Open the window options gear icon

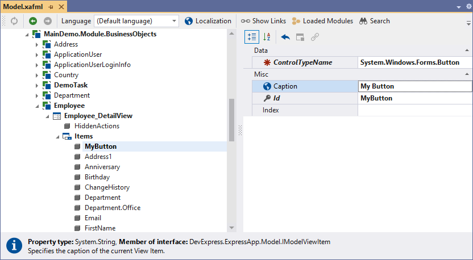coord(469,7)
